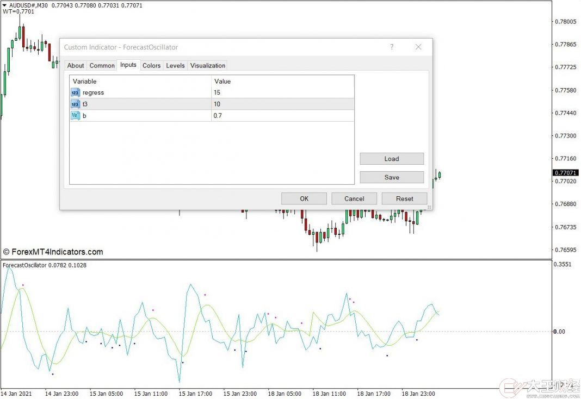
Task: Switch to the About tab
Action: click(76, 66)
